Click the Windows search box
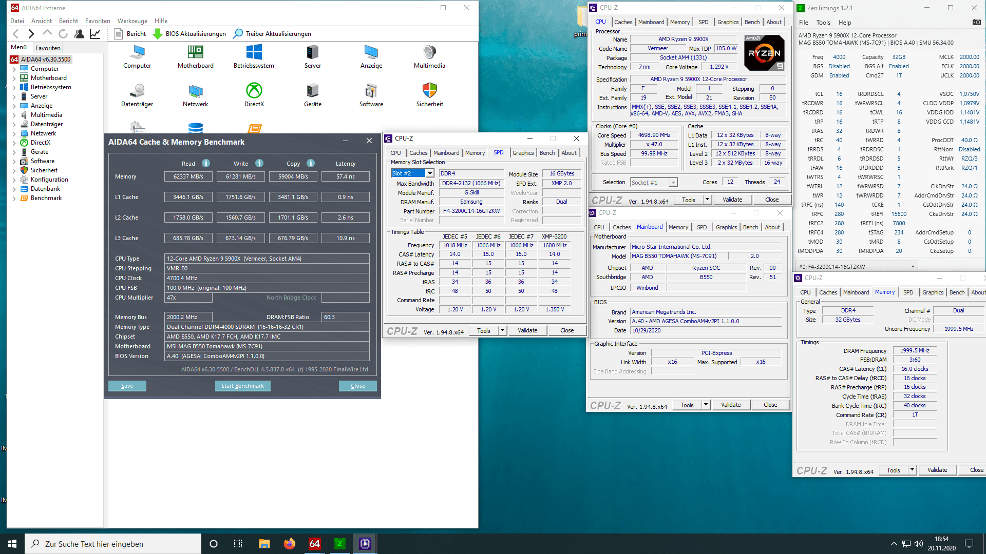Viewport: 986px width, 554px height. click(113, 544)
